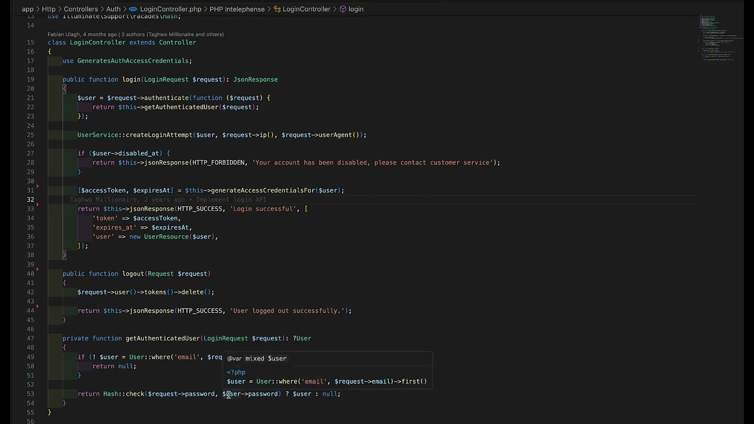Screen dimensions: 754x424
Task: Click 'LoginController' class name on line 15
Action: pos(98,42)
